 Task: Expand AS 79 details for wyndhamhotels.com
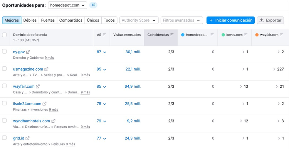(101, 121)
